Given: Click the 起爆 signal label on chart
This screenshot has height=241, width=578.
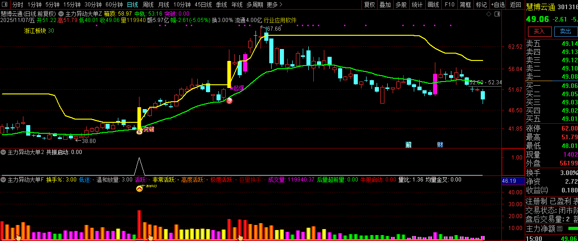Looking at the screenshot, I should click(239, 88).
